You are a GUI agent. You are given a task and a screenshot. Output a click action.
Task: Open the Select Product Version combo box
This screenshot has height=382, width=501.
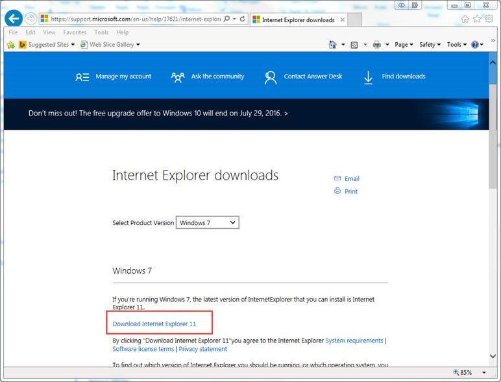click(x=208, y=222)
